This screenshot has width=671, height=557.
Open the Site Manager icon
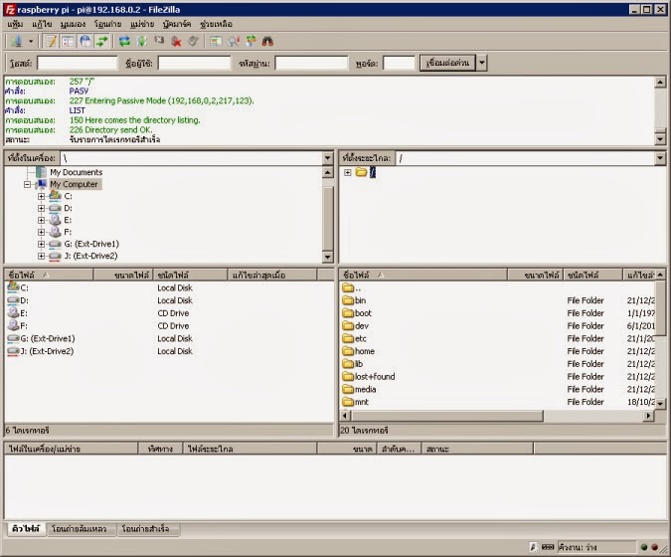17,41
